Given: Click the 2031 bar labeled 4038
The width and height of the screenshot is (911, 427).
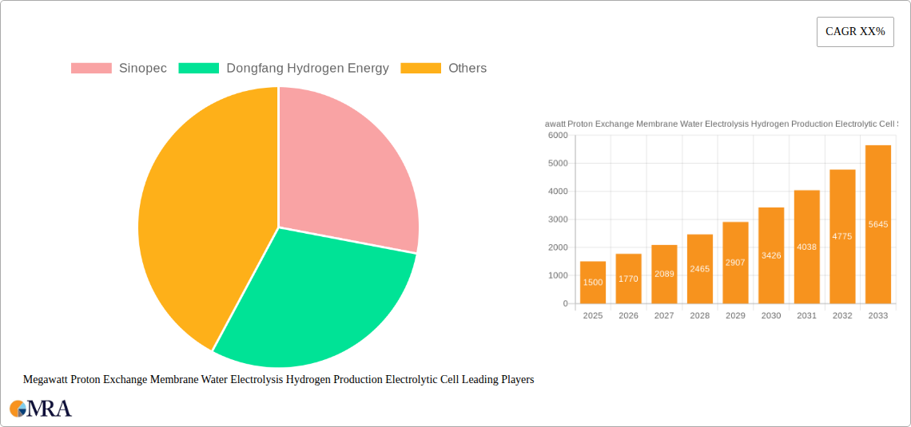Looking at the screenshot, I should (x=807, y=247).
